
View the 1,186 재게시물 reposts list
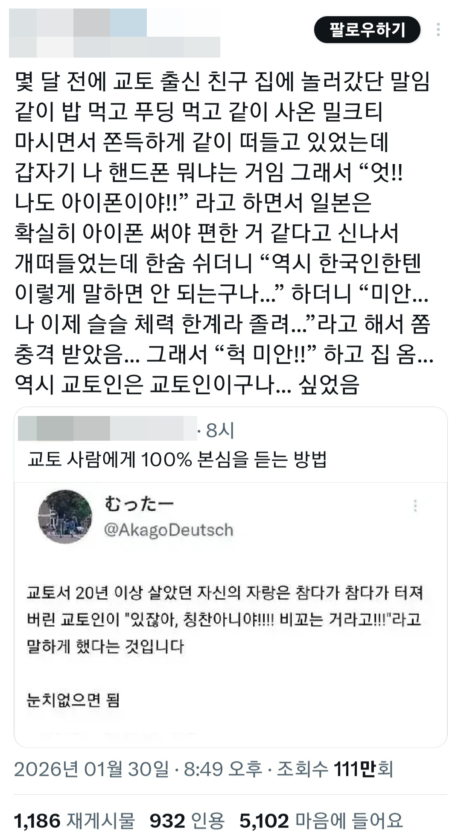point(74,820)
